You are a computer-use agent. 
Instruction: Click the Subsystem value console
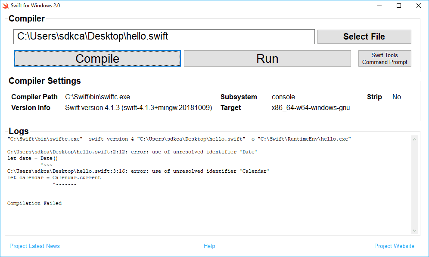coord(283,97)
